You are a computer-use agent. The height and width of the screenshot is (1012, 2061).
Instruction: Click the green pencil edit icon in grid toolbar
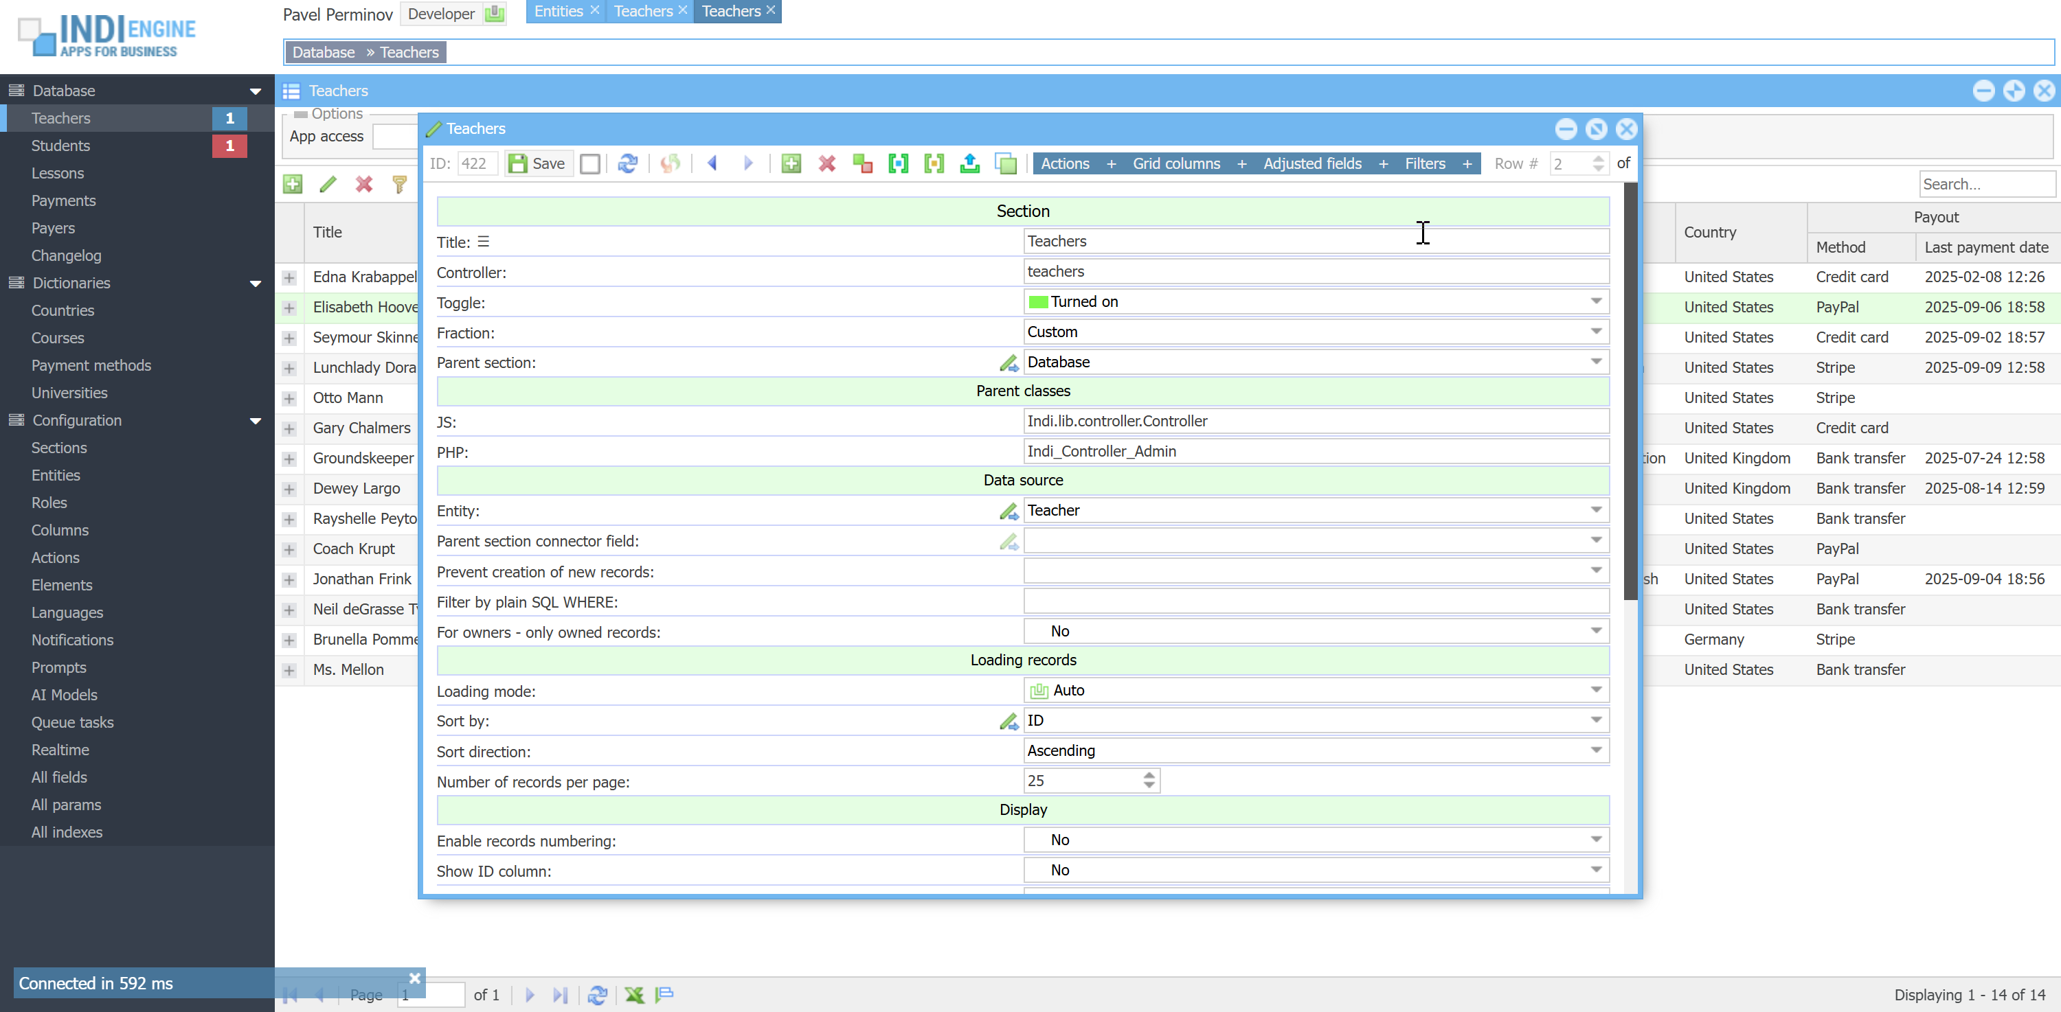click(328, 185)
